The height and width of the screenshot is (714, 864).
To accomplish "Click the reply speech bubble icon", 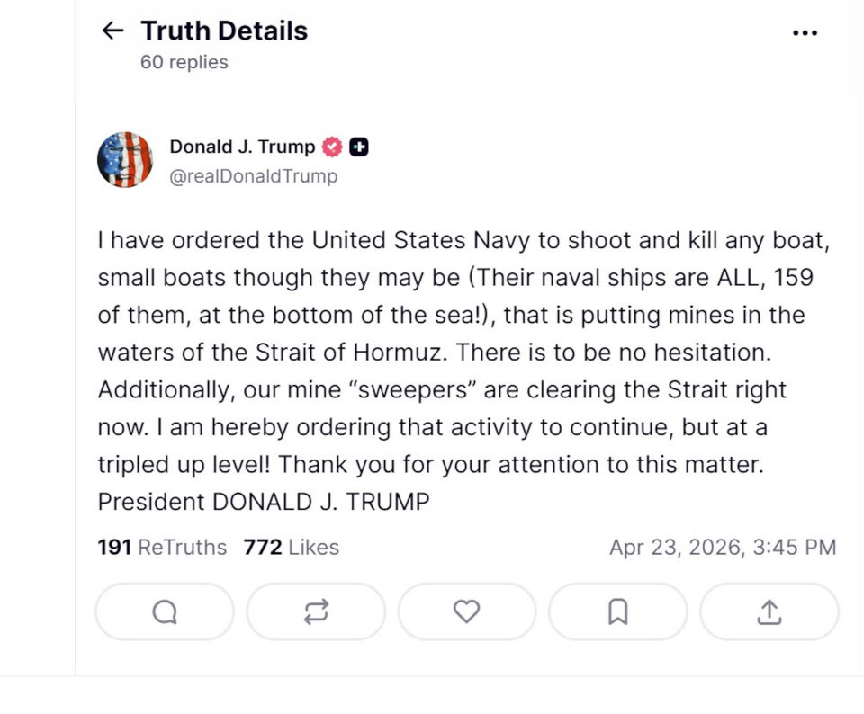I will 165,612.
